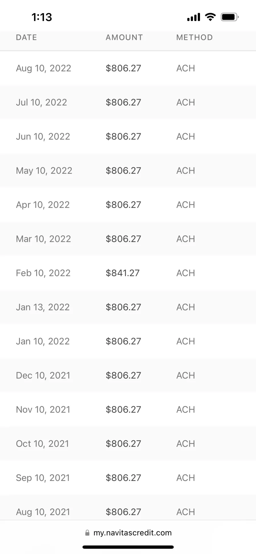Tap the METHOD column header
256x554 pixels.
point(195,38)
